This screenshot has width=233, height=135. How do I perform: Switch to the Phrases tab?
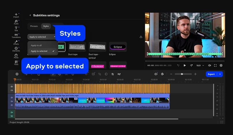(34, 26)
